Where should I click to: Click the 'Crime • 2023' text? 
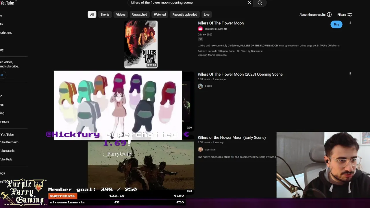tap(205, 35)
